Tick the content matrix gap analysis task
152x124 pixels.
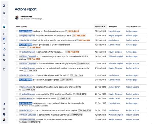(17, 64)
